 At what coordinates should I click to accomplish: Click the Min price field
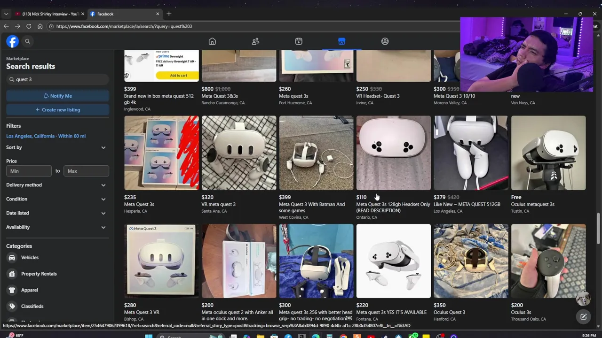click(29, 171)
